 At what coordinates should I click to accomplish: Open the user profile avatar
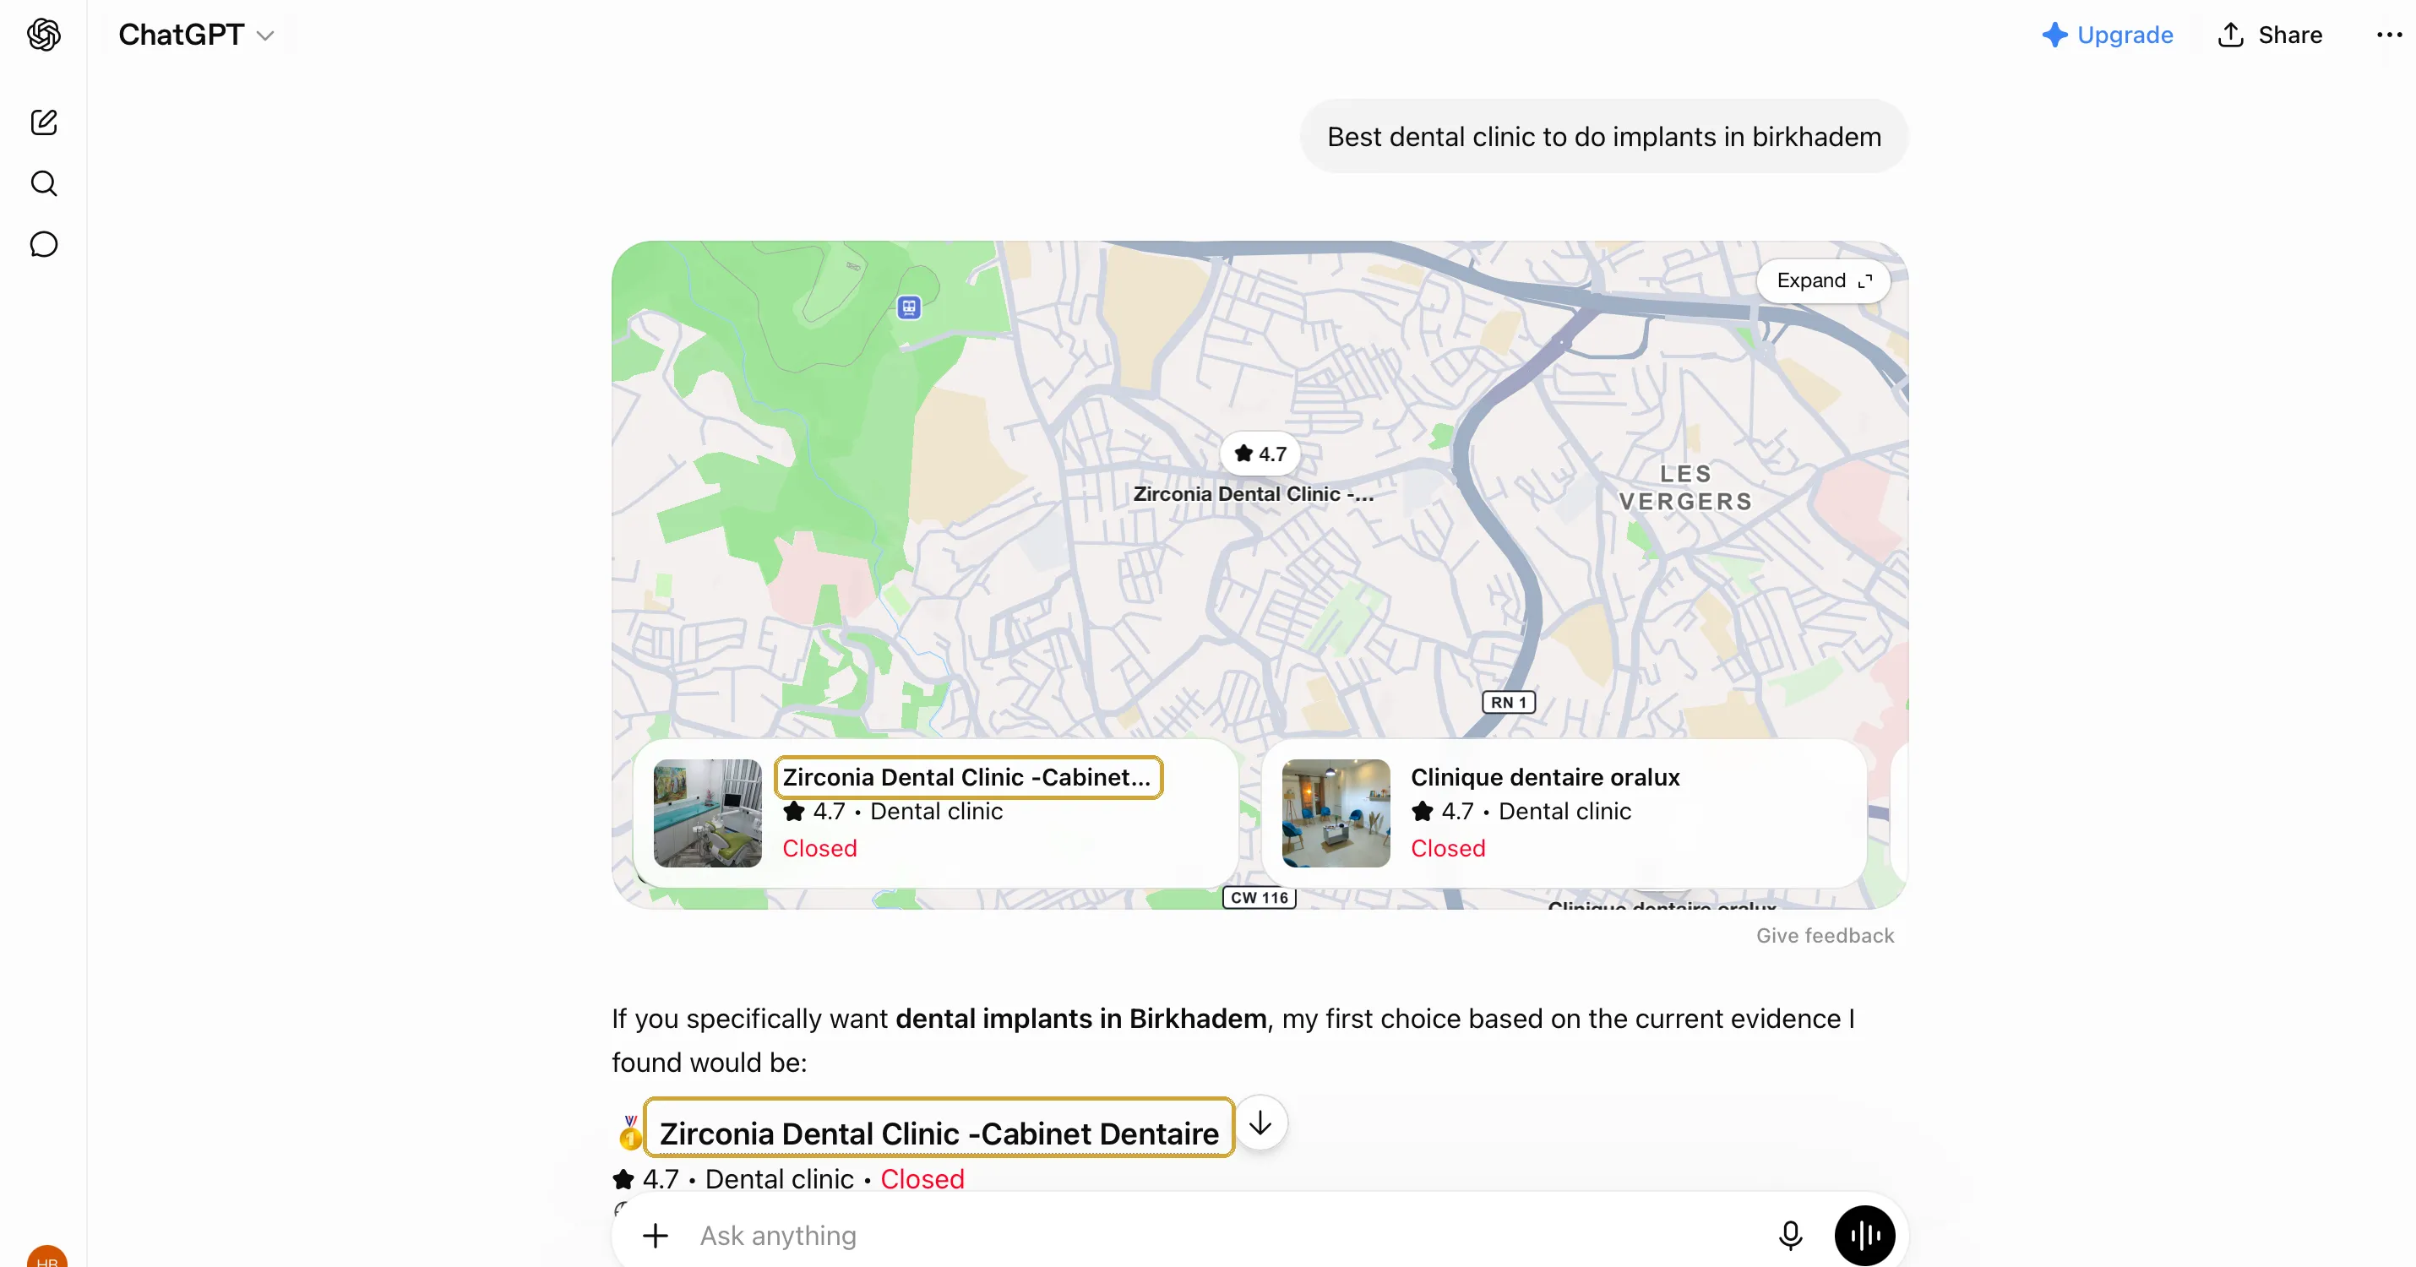[47, 1257]
